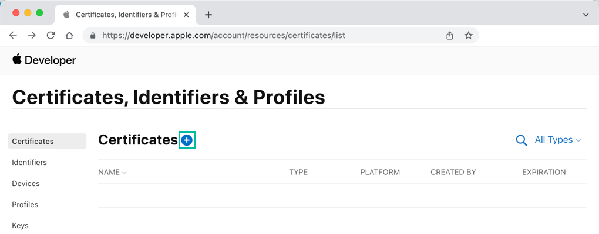Click the address bar URL field
Screen dimensions: 599x234
264,35
